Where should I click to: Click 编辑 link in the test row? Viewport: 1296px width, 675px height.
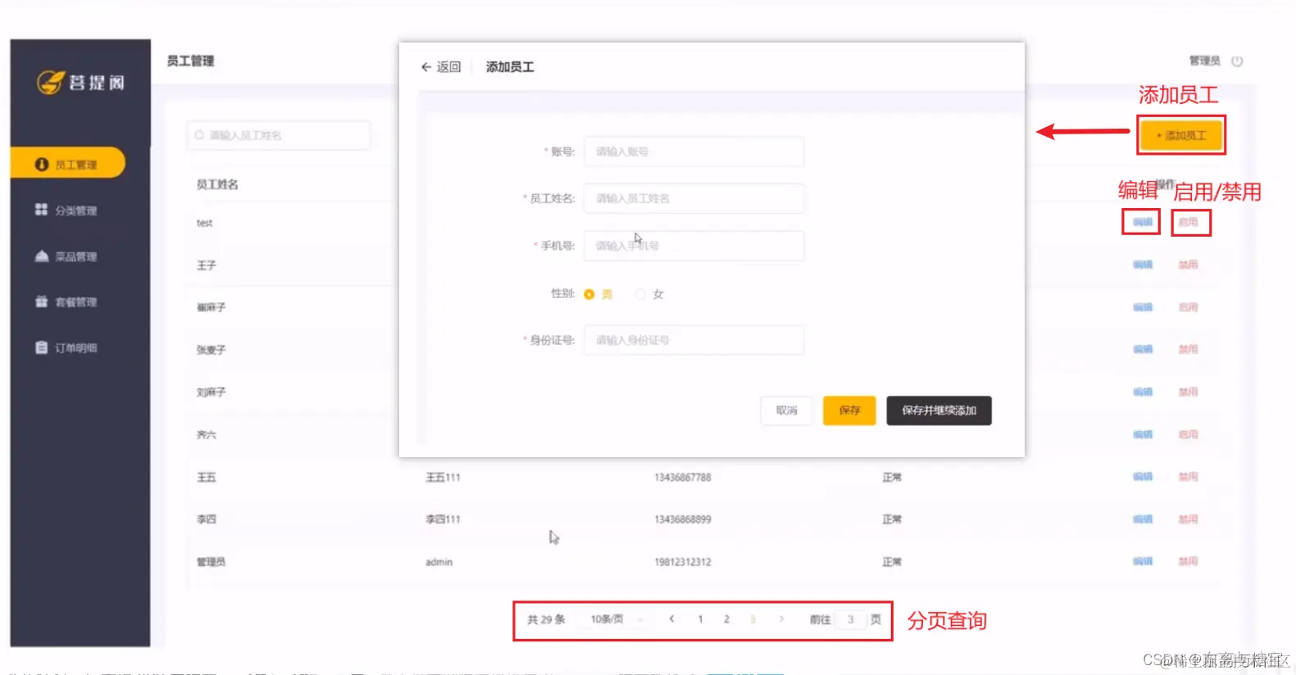[x=1142, y=222]
